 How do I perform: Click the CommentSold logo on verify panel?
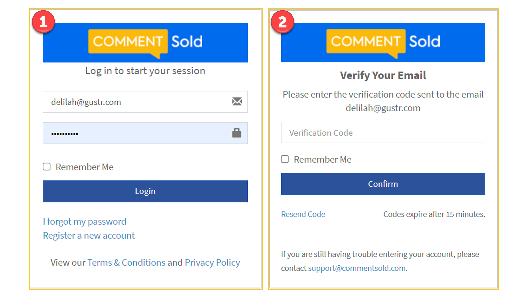click(x=383, y=43)
